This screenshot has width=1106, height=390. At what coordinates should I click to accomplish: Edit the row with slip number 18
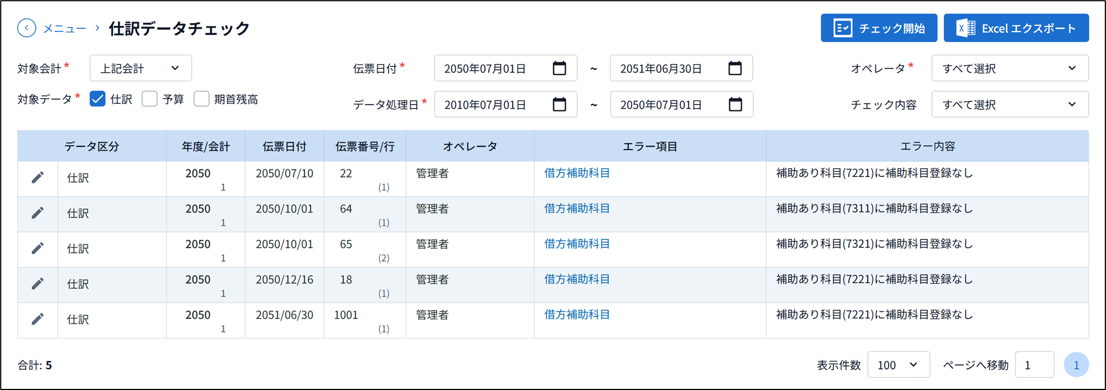[x=38, y=284]
